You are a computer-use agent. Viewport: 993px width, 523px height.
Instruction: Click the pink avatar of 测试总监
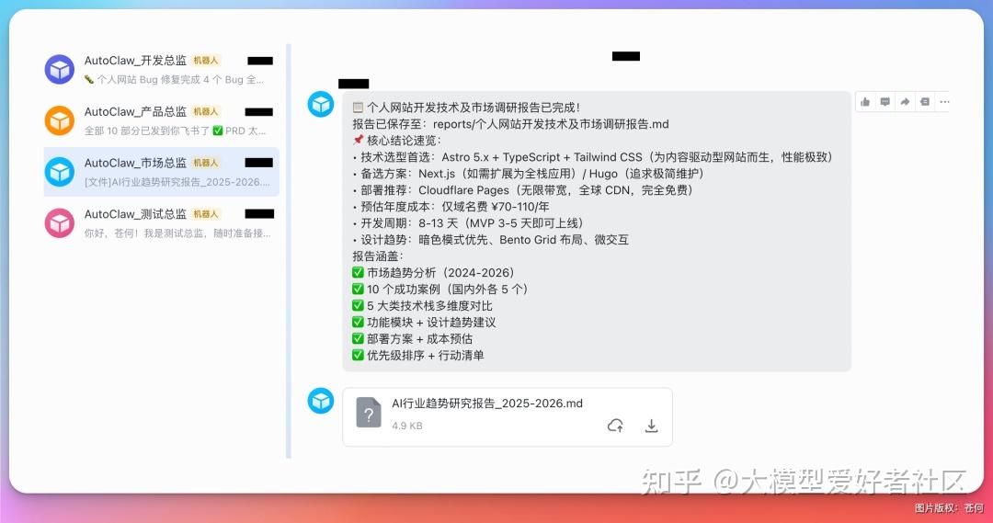click(60, 223)
